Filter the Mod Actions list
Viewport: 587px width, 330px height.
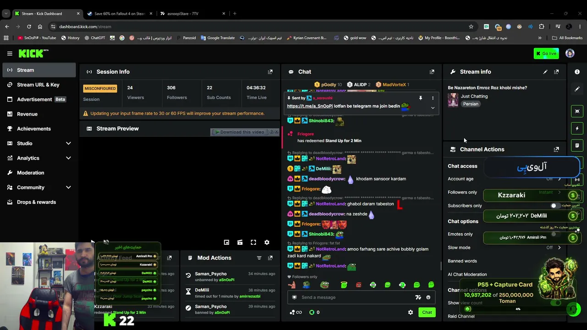[x=259, y=258]
